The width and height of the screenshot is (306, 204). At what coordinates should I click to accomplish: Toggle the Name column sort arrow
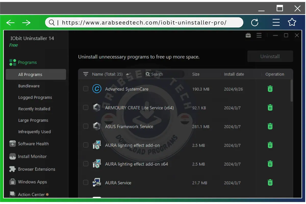(127, 74)
